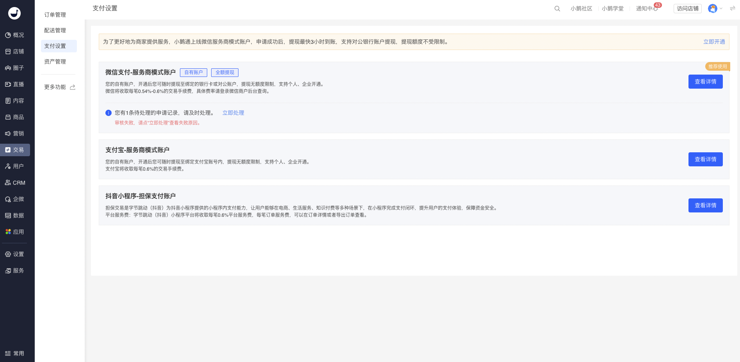
Task: View details of 抖音小程序 guarantee payment account
Action: click(x=705, y=205)
